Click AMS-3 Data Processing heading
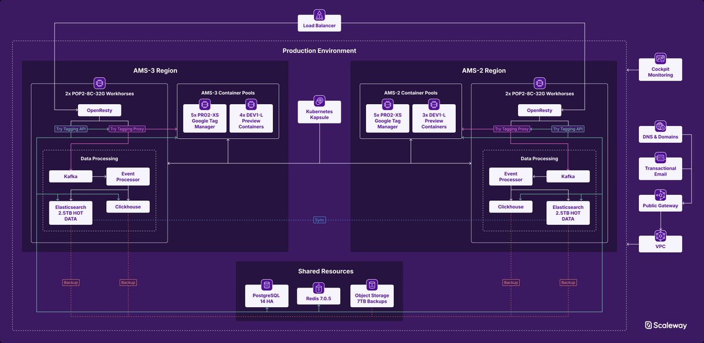Screen dimensions: 704x343 click(99, 159)
